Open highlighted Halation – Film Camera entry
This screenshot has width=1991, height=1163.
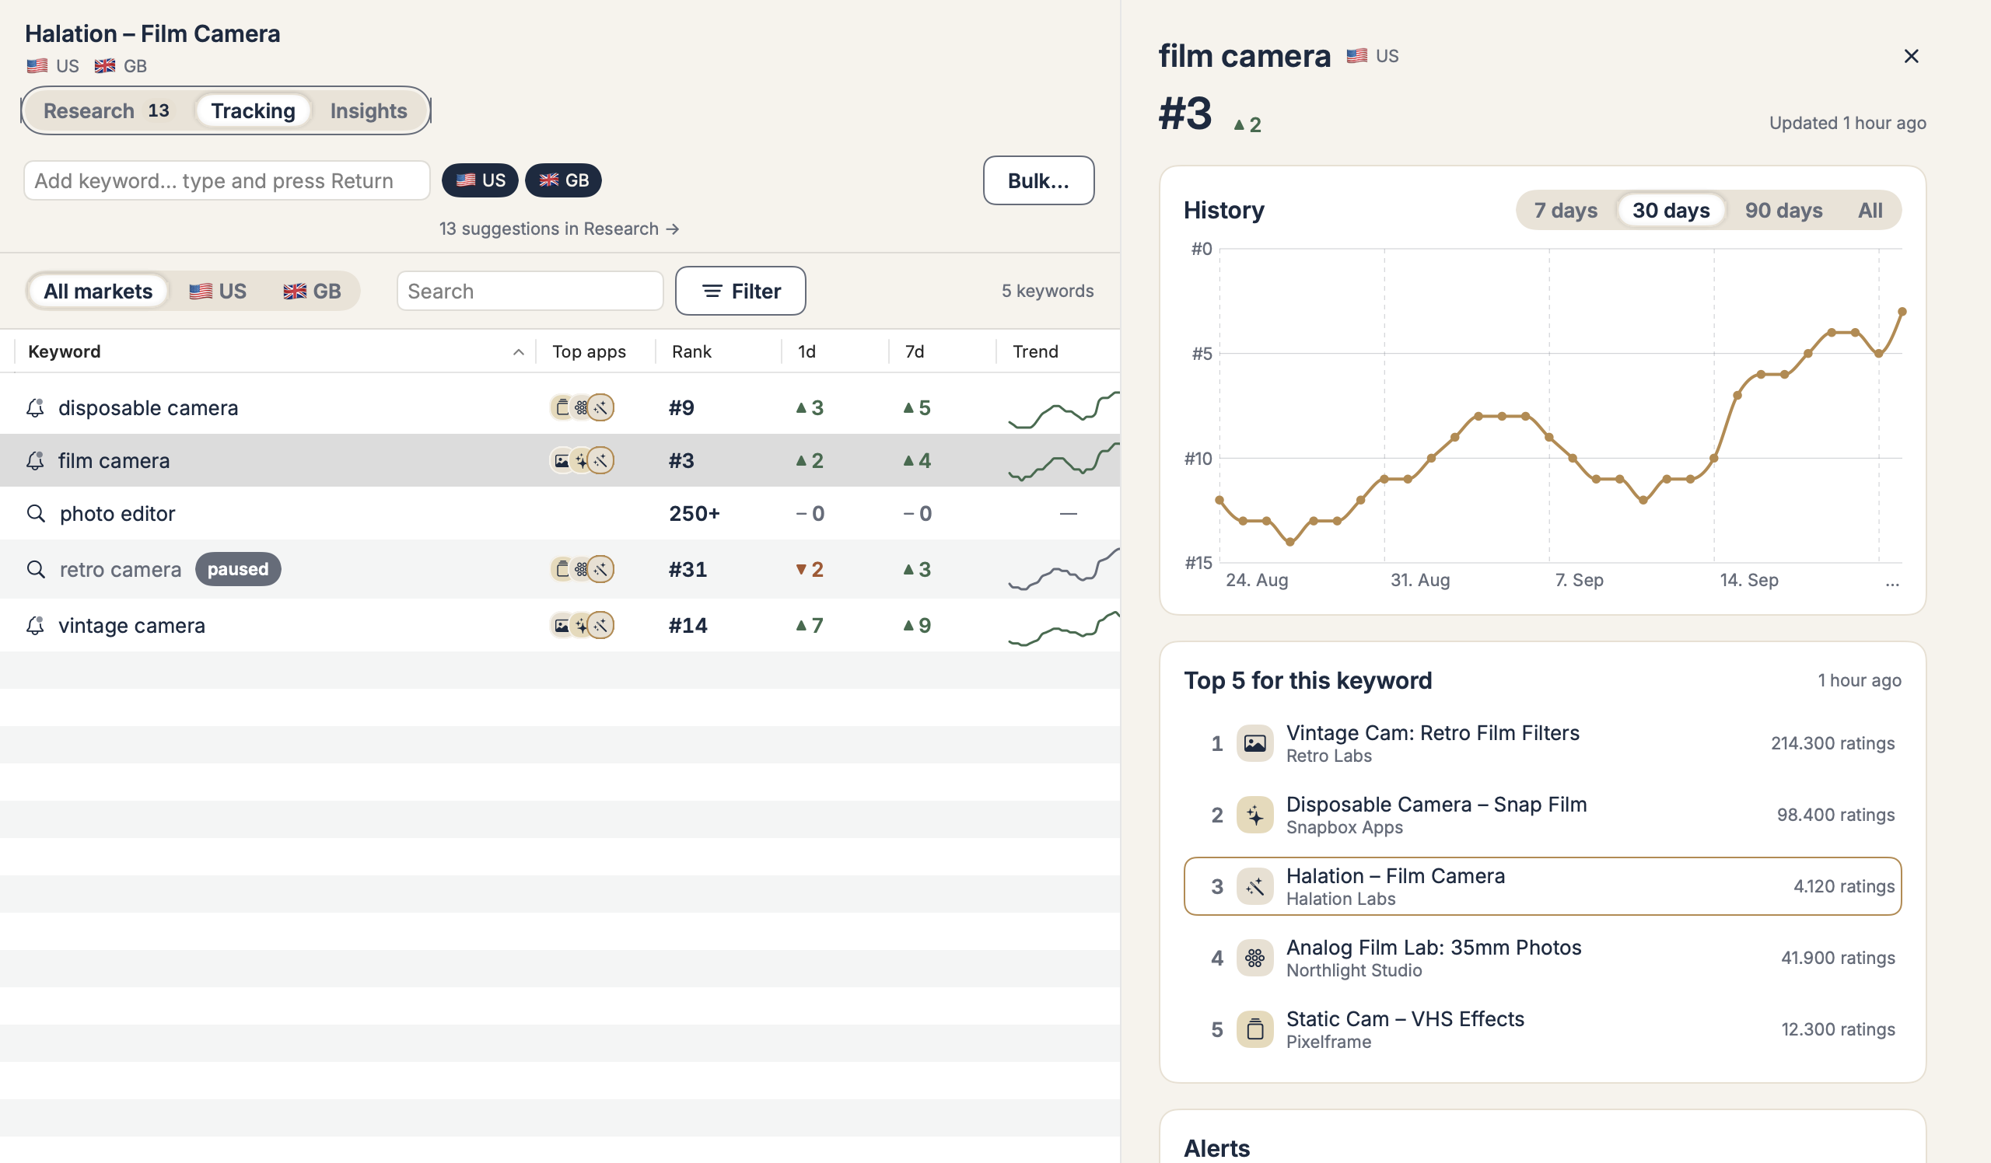click(x=1542, y=887)
